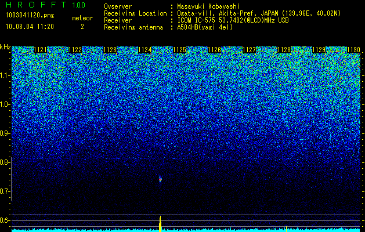Click the date stamp 10.03.04 11:20
The image size is (365, 232).
[30, 27]
